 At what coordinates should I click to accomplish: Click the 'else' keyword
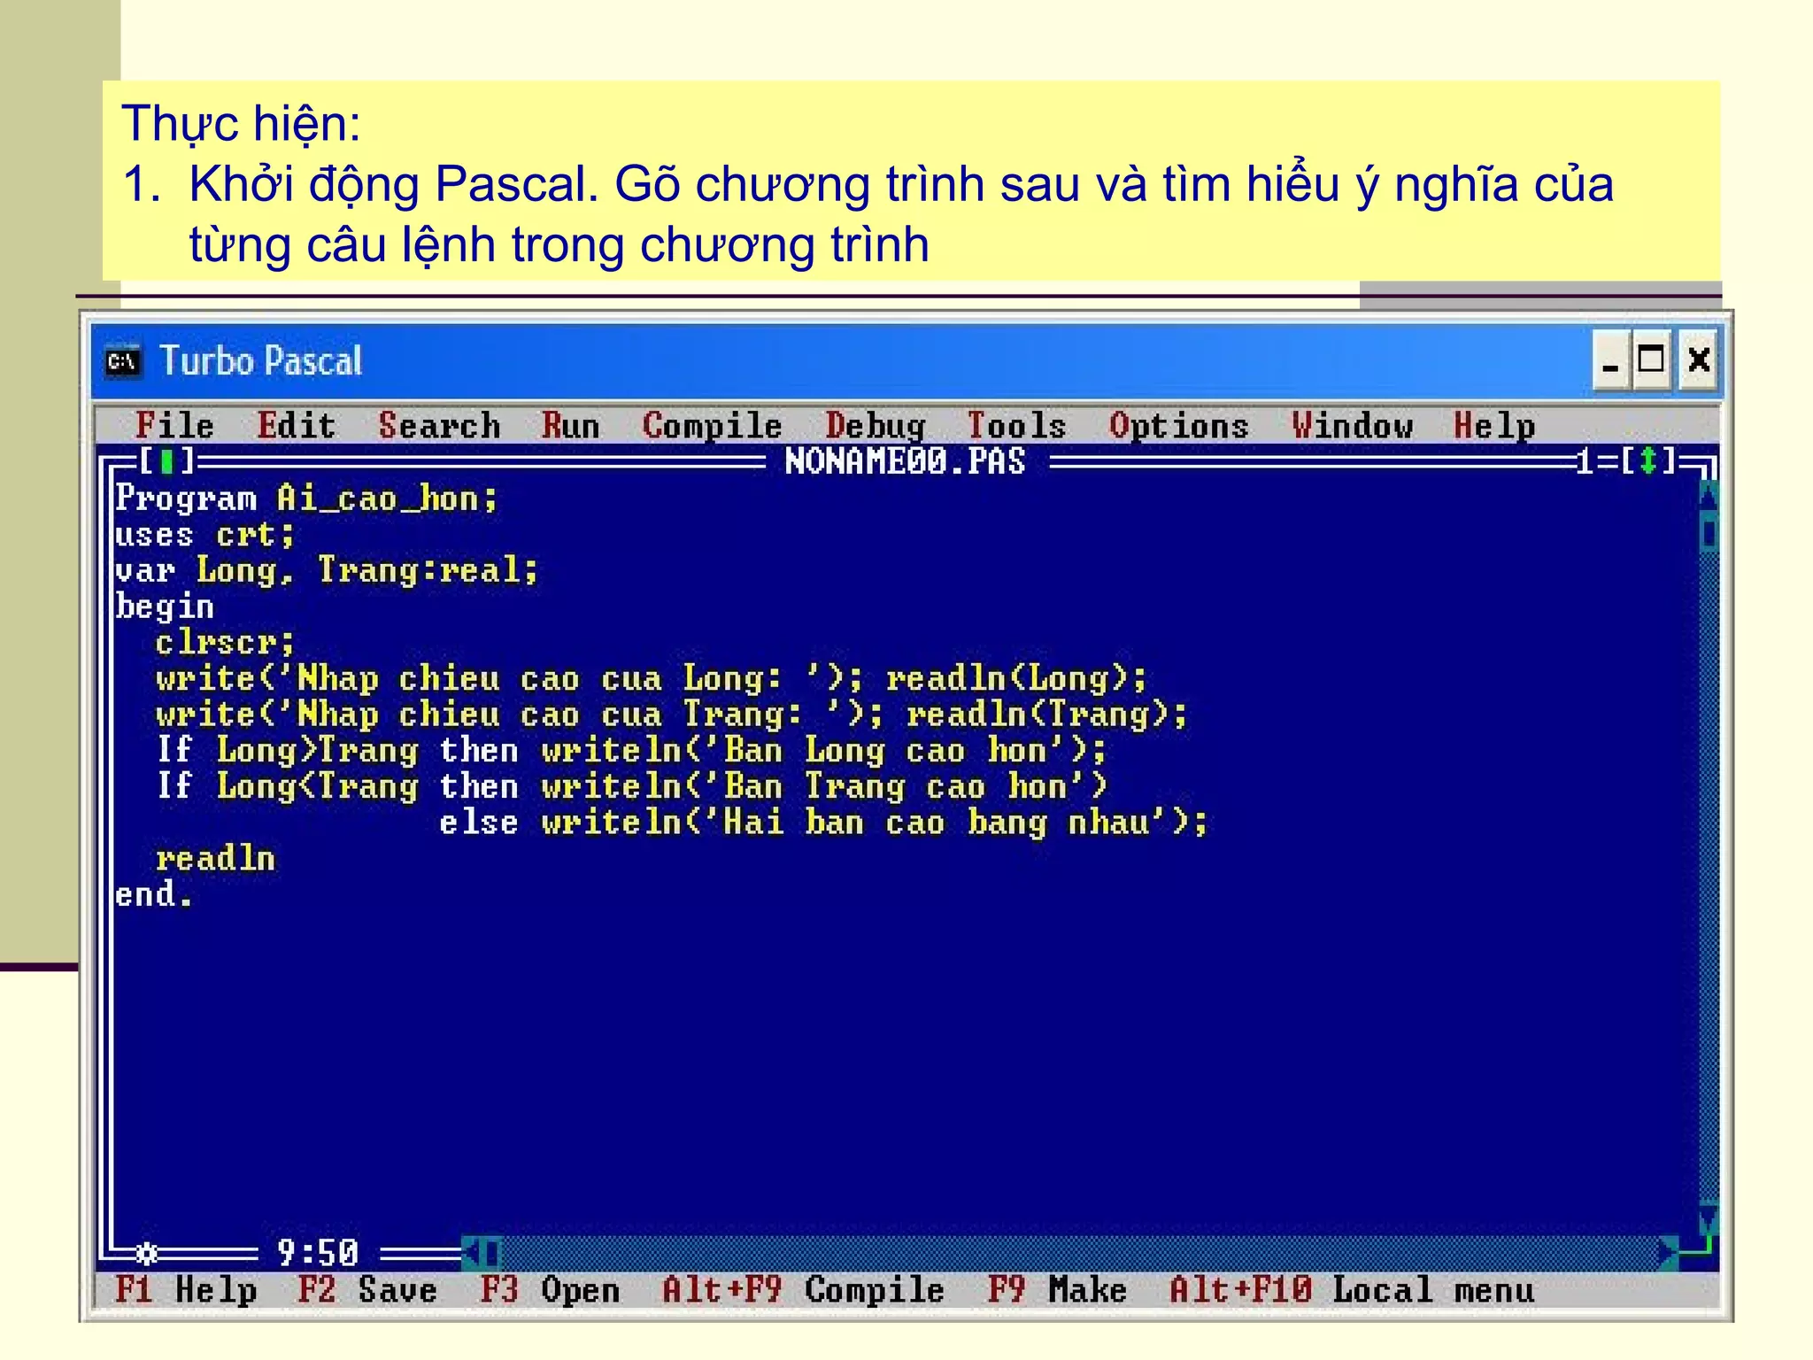[x=479, y=823]
